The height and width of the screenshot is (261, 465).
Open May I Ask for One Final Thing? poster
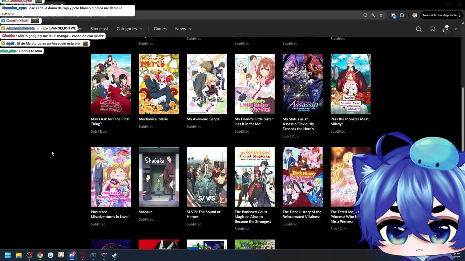coord(111,84)
